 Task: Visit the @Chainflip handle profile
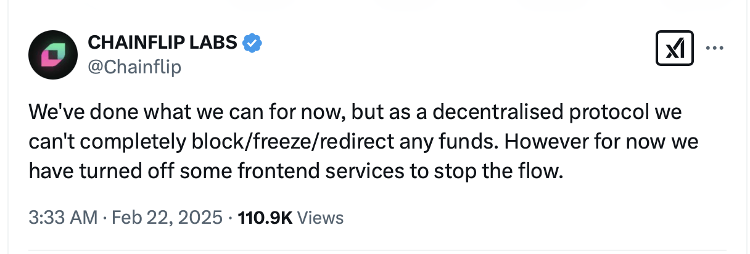pyautogui.click(x=135, y=66)
